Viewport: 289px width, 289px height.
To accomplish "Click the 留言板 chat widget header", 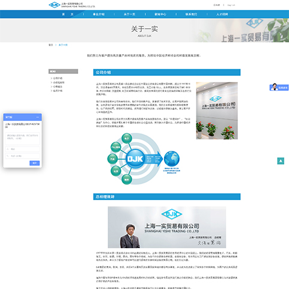I will click(22, 117).
